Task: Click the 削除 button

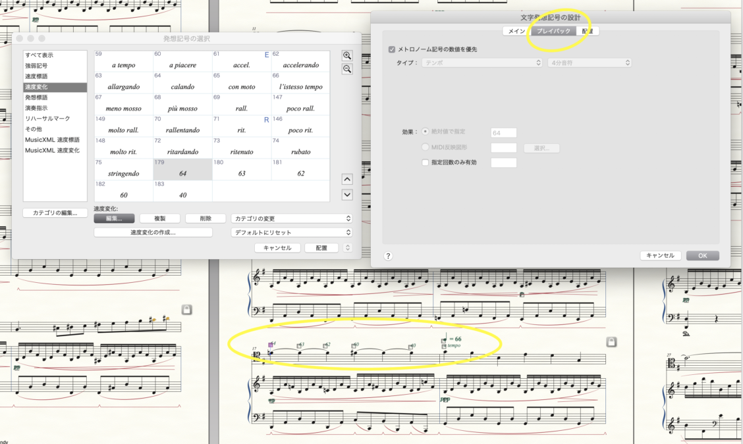Action: pyautogui.click(x=206, y=218)
